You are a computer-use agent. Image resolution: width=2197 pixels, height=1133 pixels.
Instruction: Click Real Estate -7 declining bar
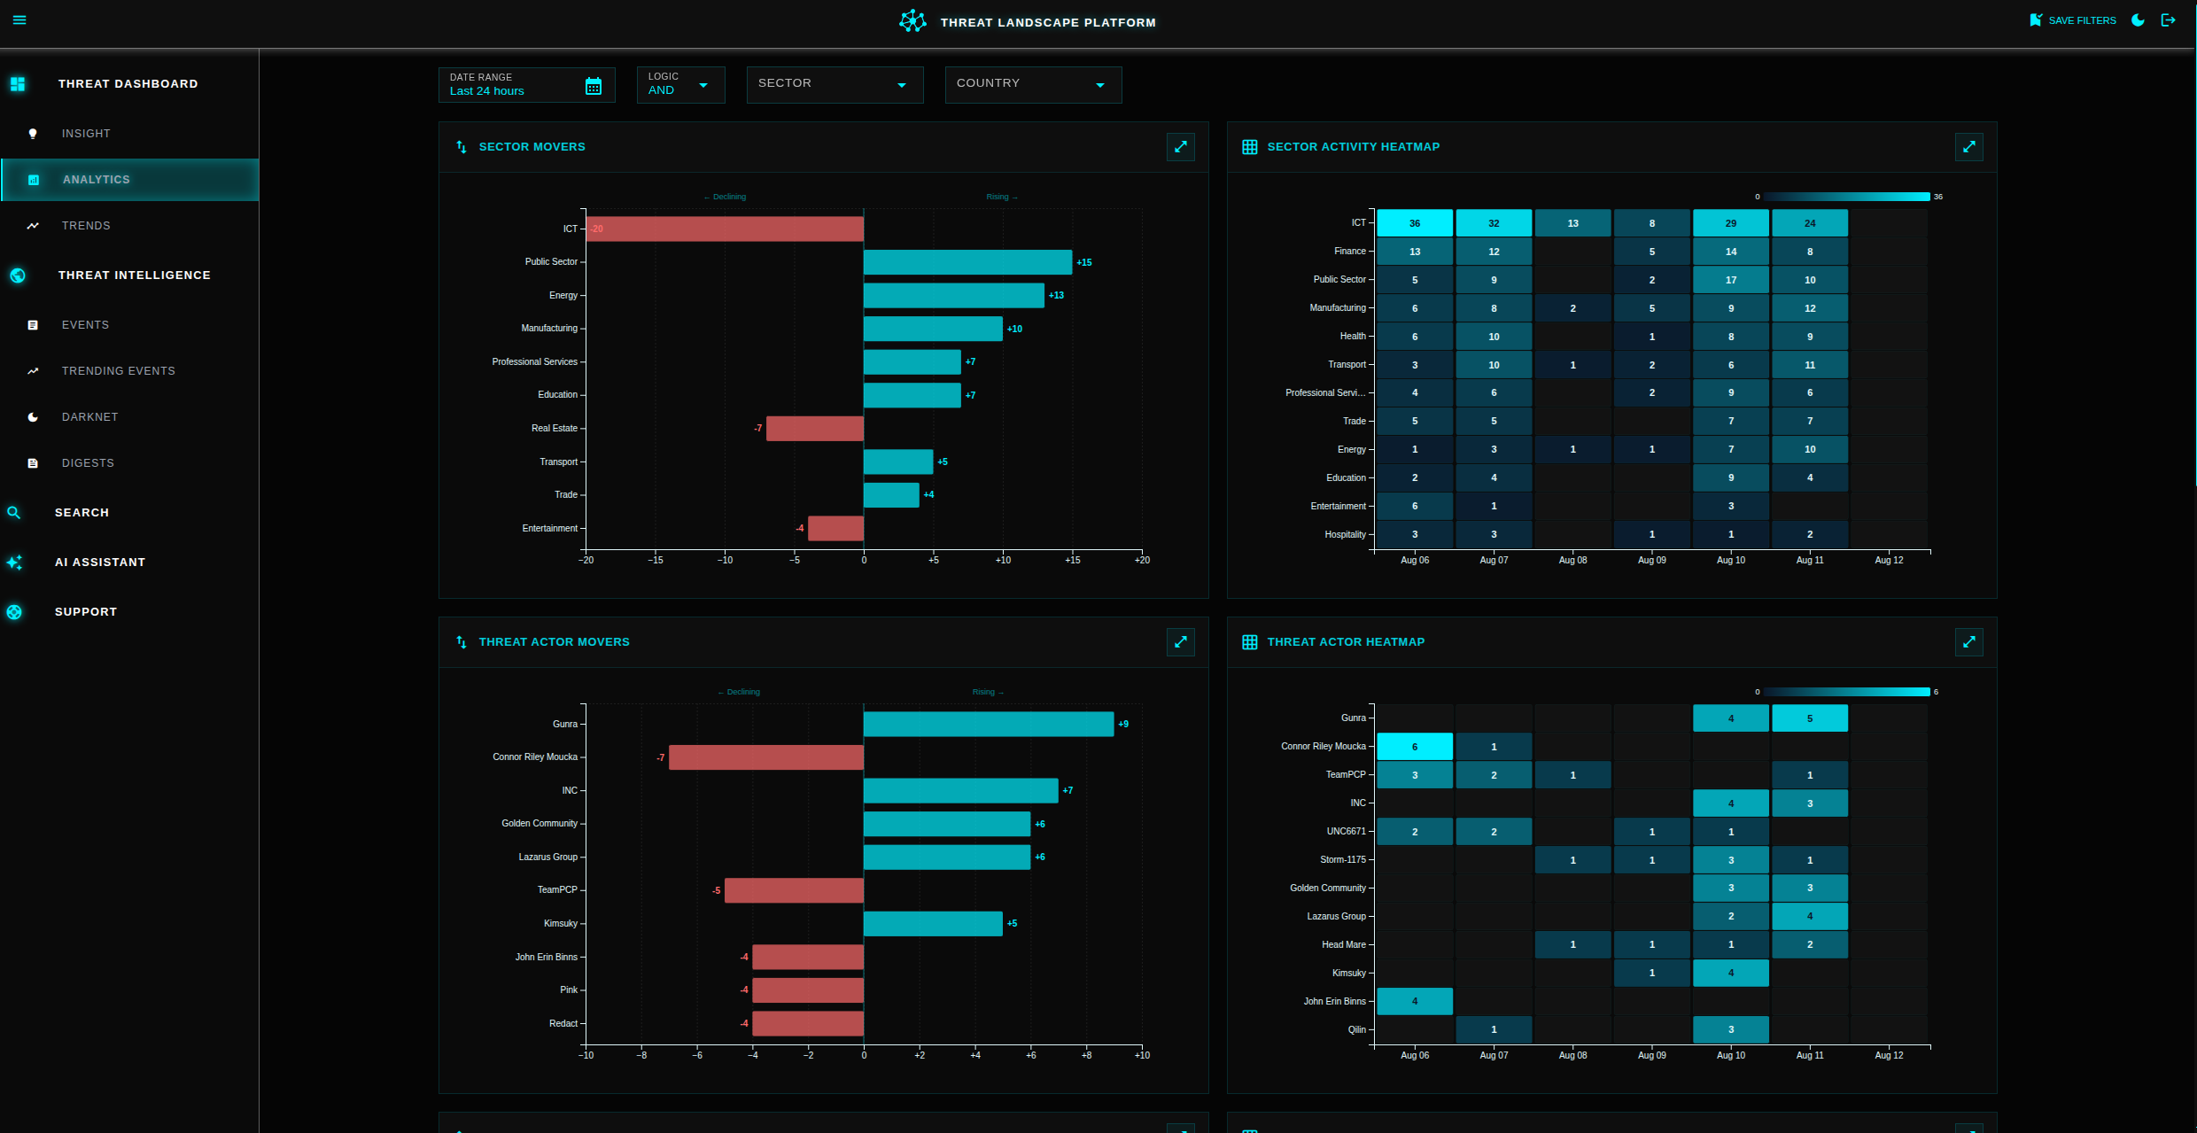coord(815,428)
